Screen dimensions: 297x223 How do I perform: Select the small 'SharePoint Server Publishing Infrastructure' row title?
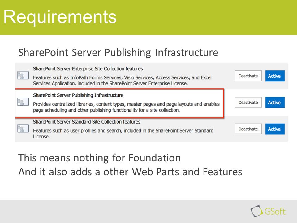point(78,95)
